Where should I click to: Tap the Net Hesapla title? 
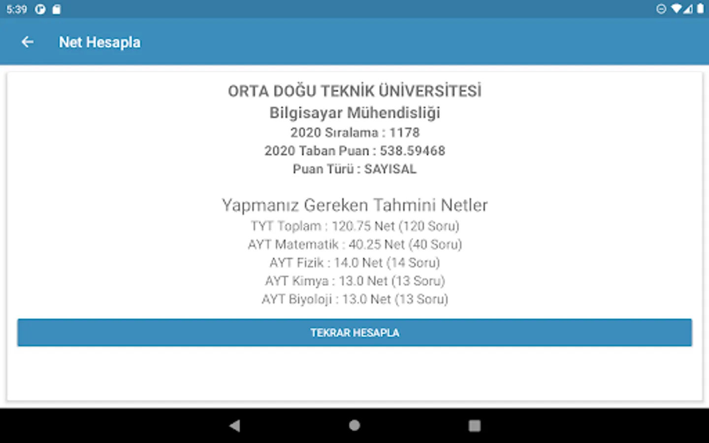pyautogui.click(x=99, y=42)
